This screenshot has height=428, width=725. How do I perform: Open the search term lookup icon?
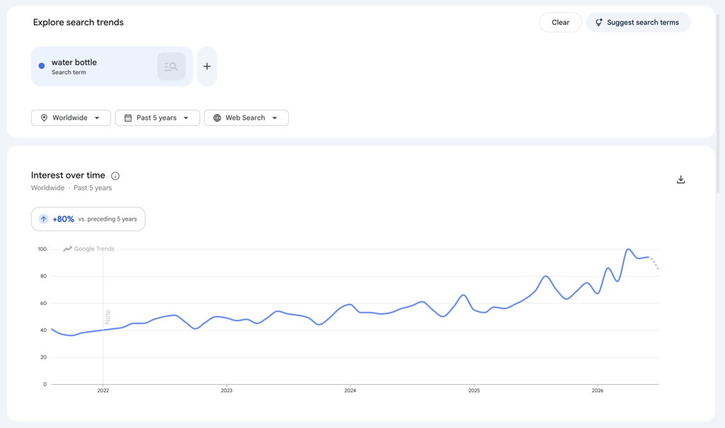(171, 66)
